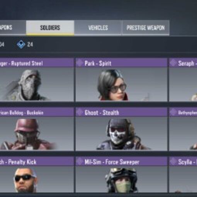Click the blue diamond currency icon

coord(21,44)
